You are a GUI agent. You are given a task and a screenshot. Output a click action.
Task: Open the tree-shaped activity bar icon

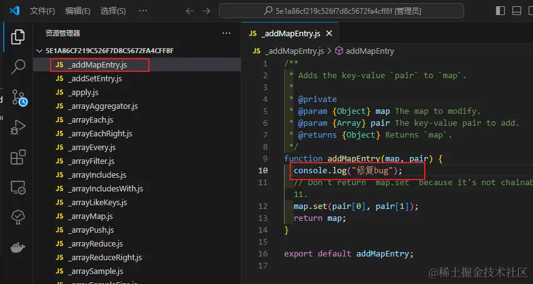click(x=18, y=217)
